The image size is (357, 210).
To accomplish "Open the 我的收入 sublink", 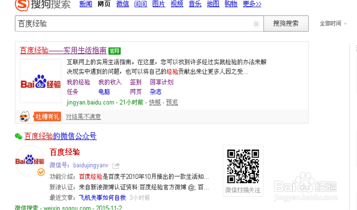I will click(x=110, y=82).
